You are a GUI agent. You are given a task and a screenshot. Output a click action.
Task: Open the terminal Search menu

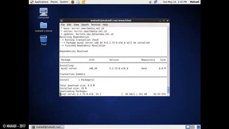tap(85, 25)
